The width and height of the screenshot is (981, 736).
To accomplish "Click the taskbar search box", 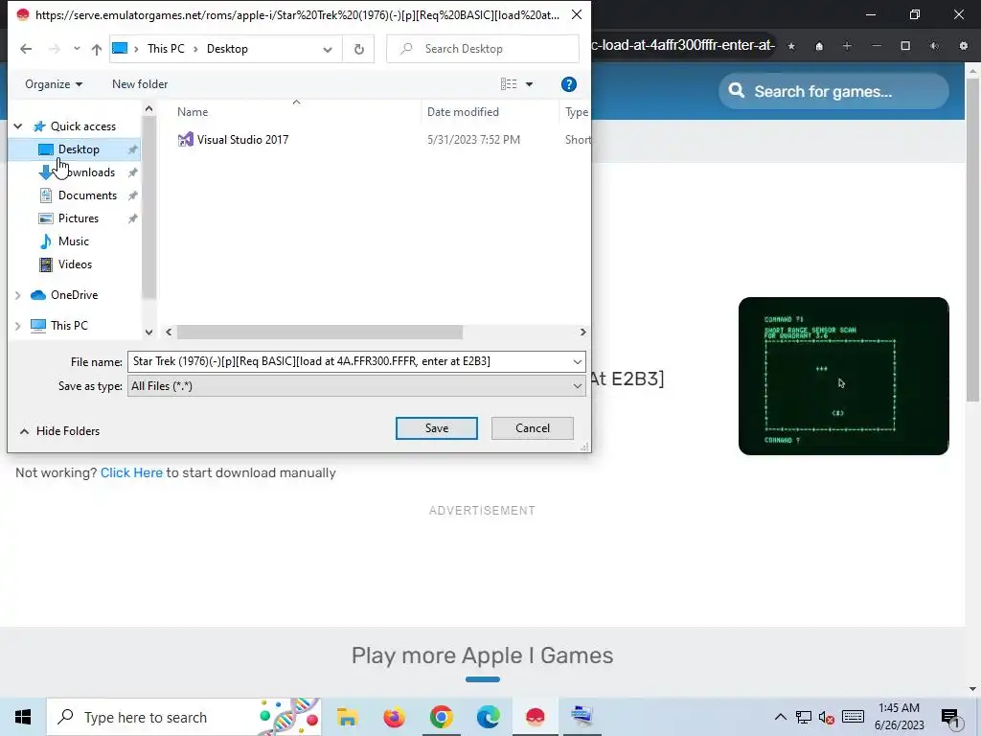I will (x=184, y=717).
